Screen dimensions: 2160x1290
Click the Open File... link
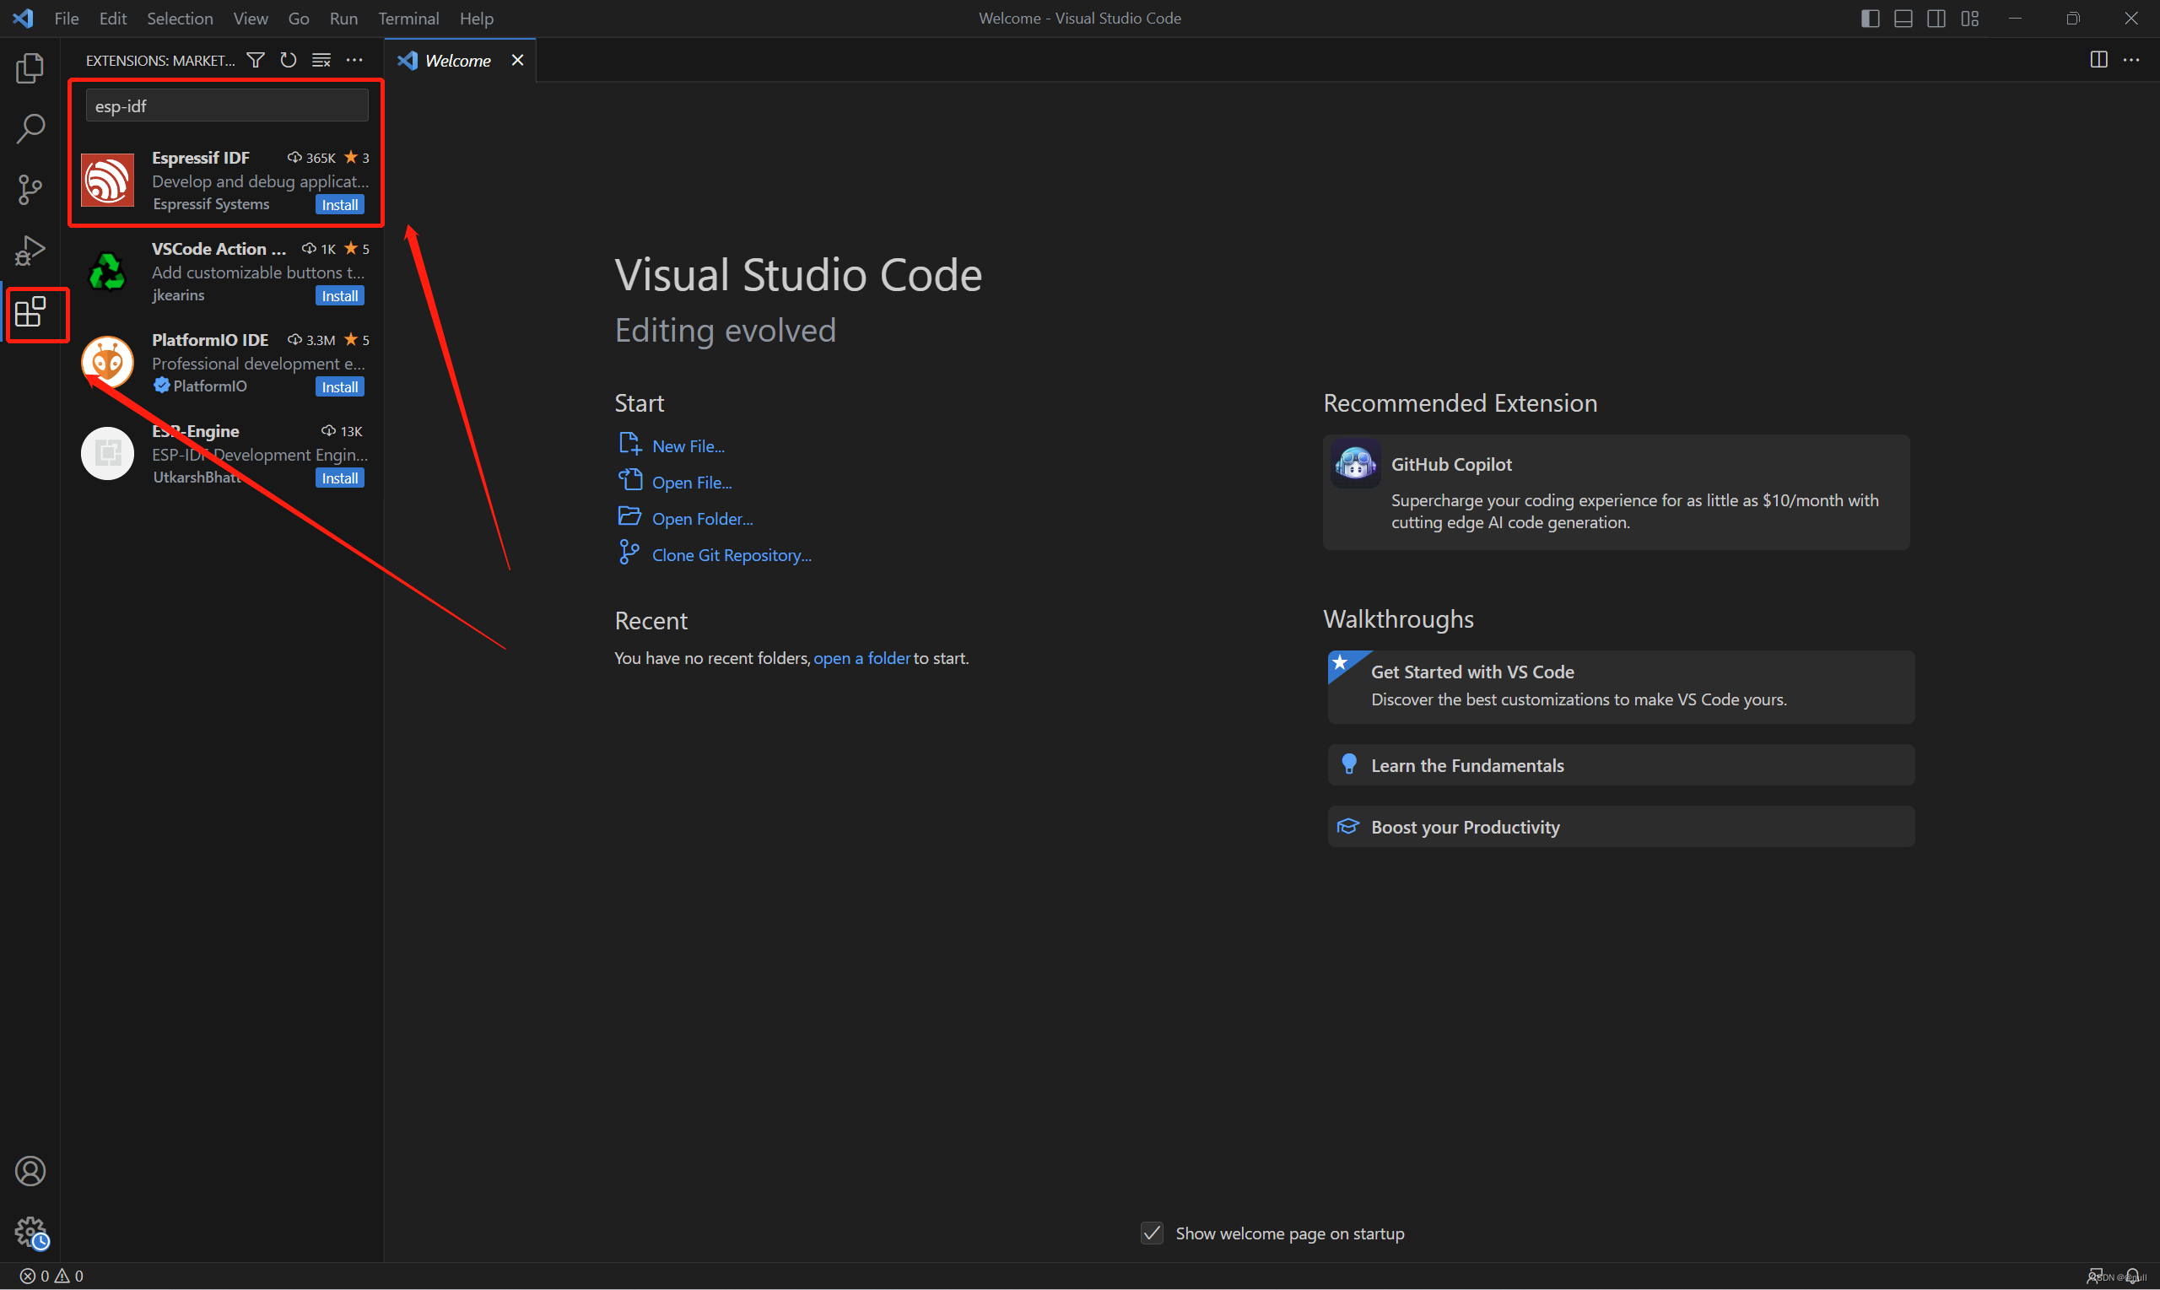coord(692,483)
